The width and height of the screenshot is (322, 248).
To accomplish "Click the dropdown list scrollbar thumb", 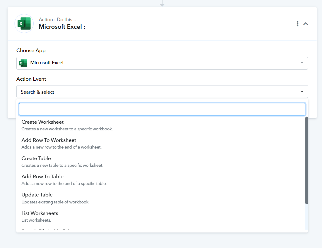I will coord(307,160).
